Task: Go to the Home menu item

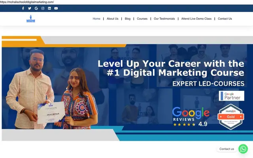Action: click(96, 19)
